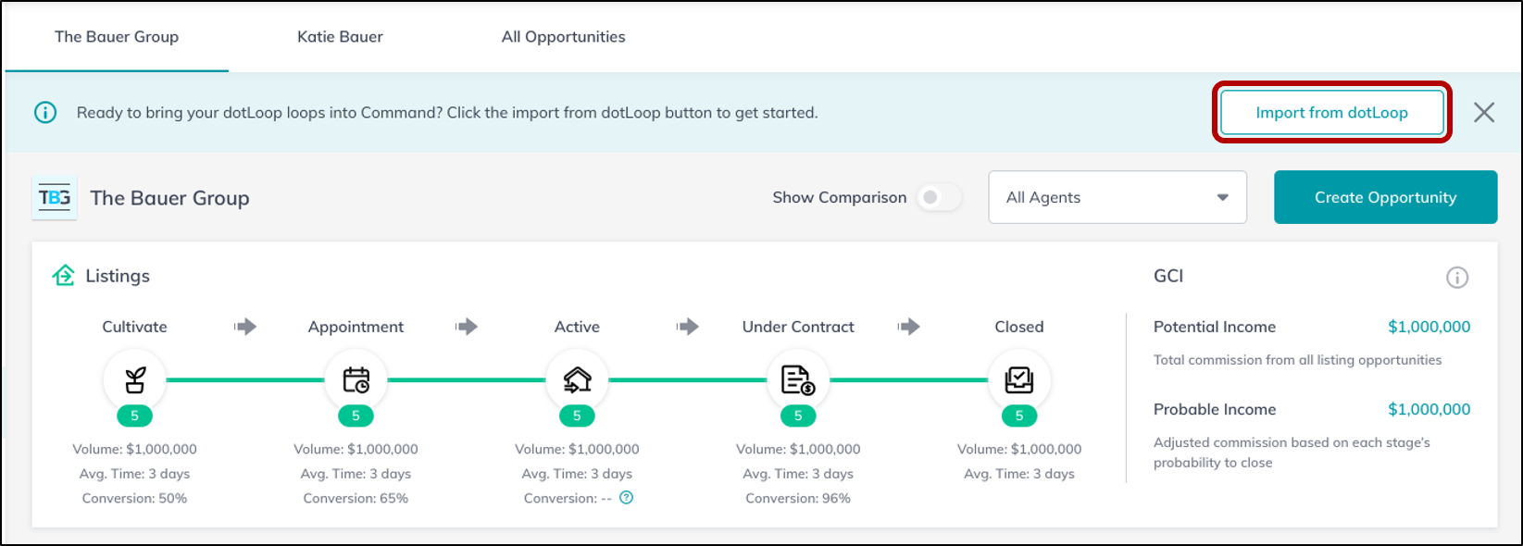Click the Cultivate stage plant icon
1523x546 pixels.
135,379
